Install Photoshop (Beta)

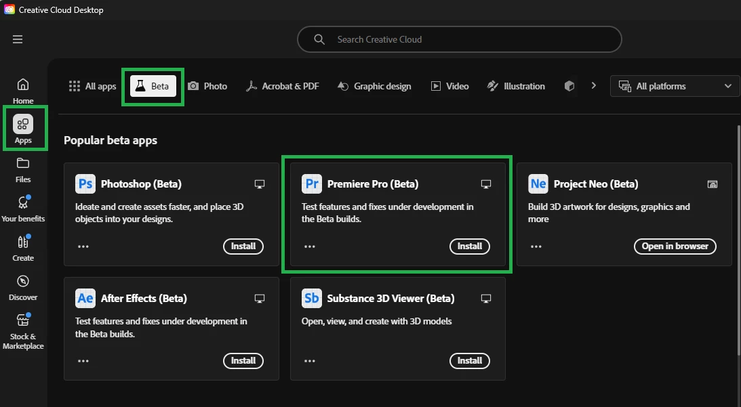click(243, 246)
